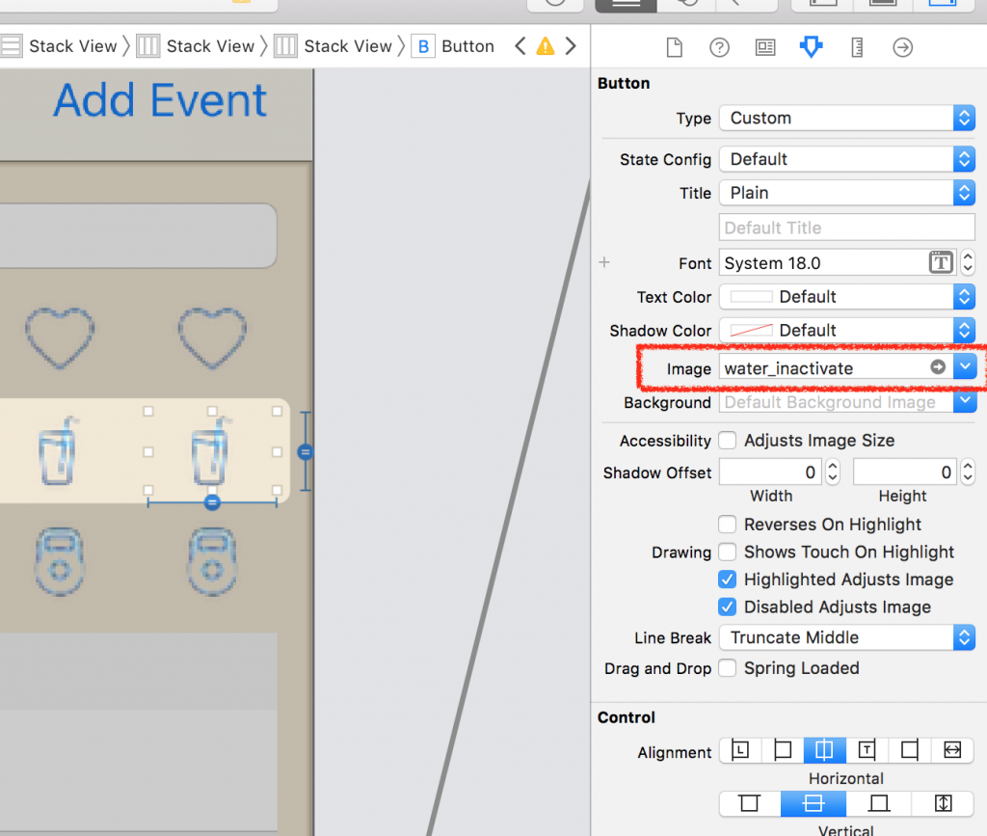Click the Default Title text field
Screen dimensions: 987x836
click(x=847, y=228)
